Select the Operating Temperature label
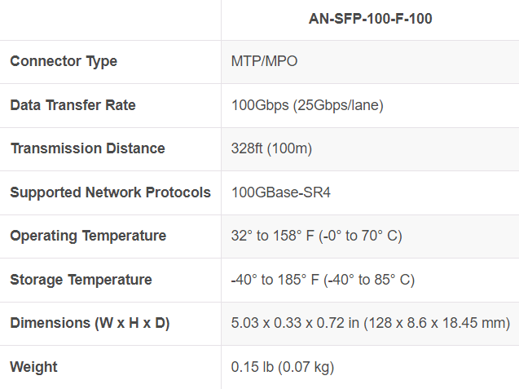 click(88, 236)
